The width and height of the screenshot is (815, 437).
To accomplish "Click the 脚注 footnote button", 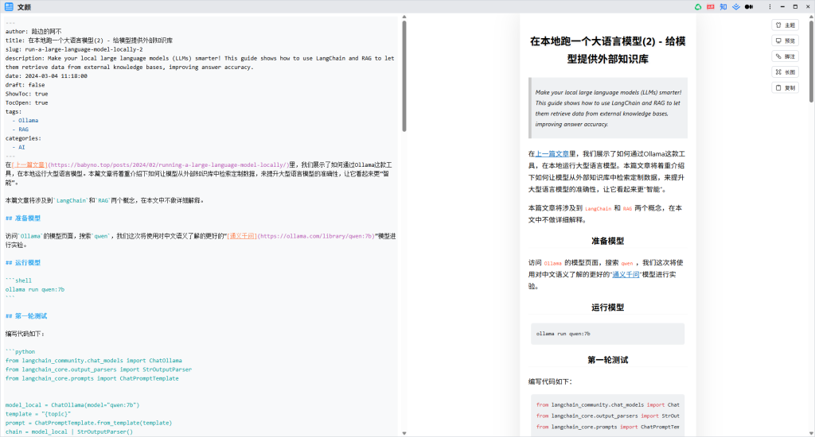I will pyautogui.click(x=786, y=56).
